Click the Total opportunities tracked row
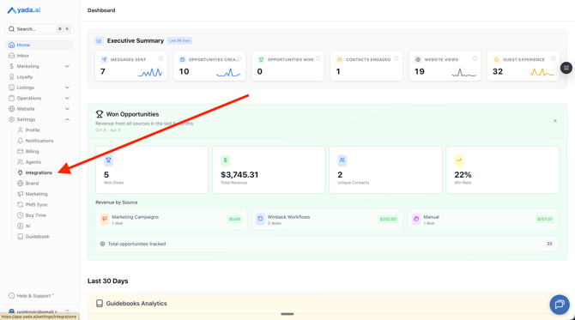575x320 pixels. pyautogui.click(x=327, y=244)
